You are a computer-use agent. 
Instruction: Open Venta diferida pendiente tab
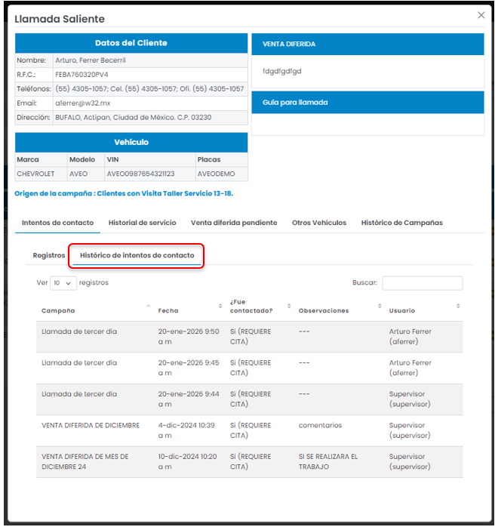[234, 223]
